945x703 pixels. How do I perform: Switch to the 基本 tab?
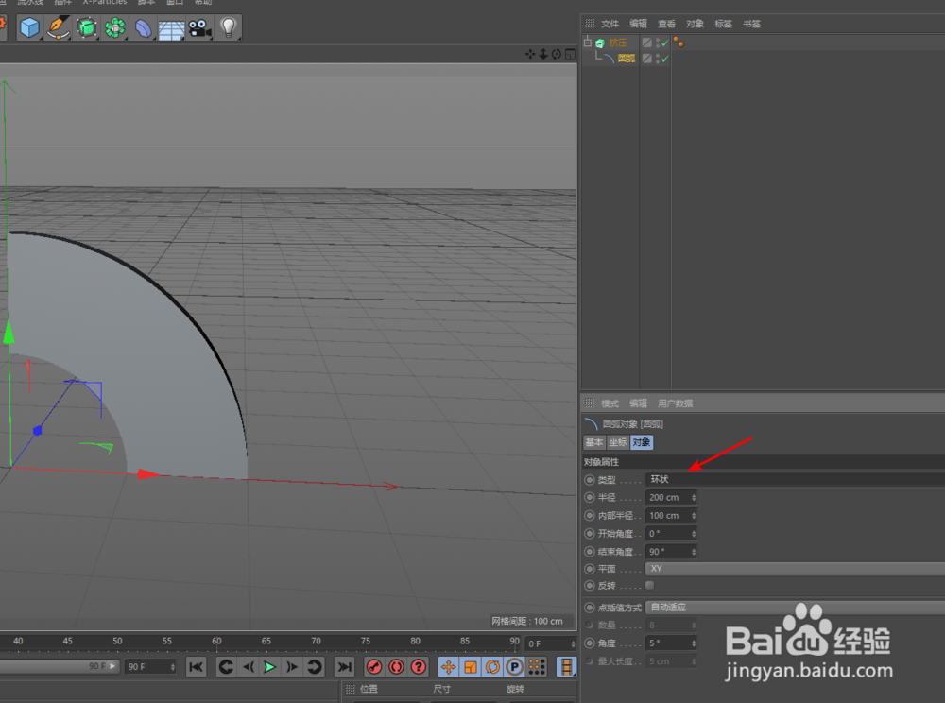pos(594,442)
